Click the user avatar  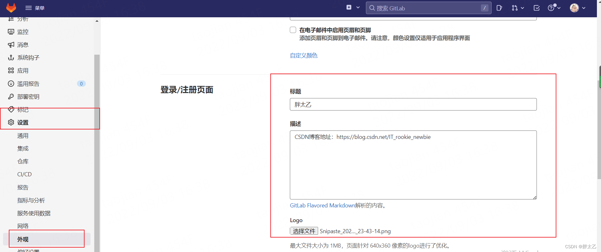(x=574, y=8)
